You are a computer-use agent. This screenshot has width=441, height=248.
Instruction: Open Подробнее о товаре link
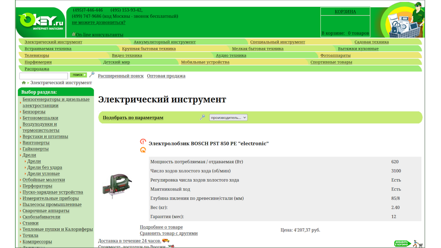tap(161, 227)
